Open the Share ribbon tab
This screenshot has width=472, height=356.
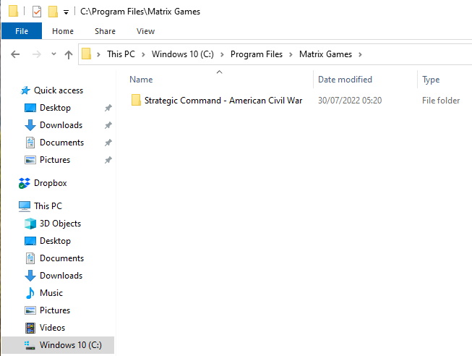[x=105, y=31]
